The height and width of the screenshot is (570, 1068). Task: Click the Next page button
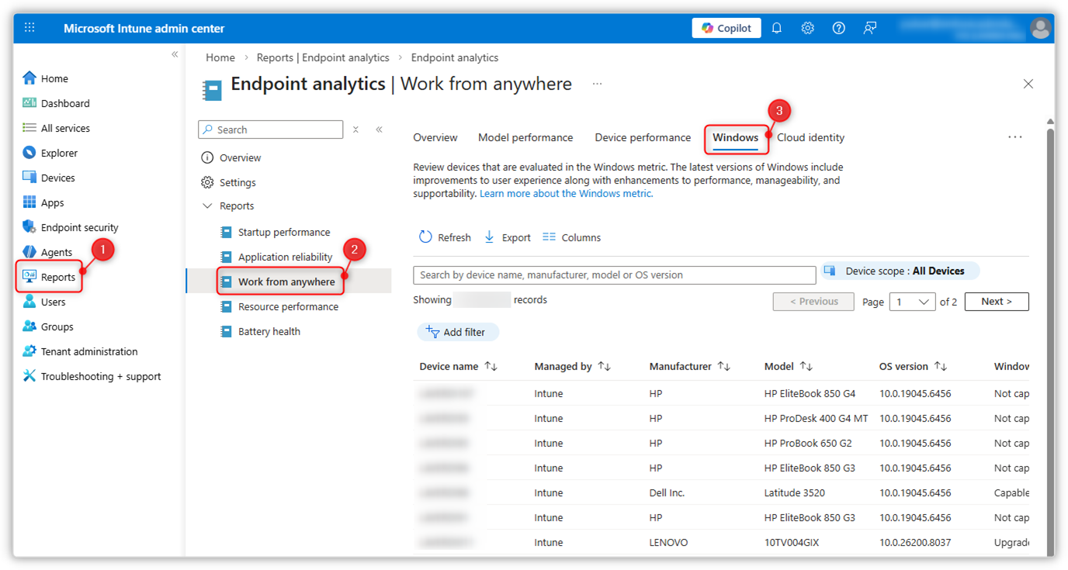point(996,302)
